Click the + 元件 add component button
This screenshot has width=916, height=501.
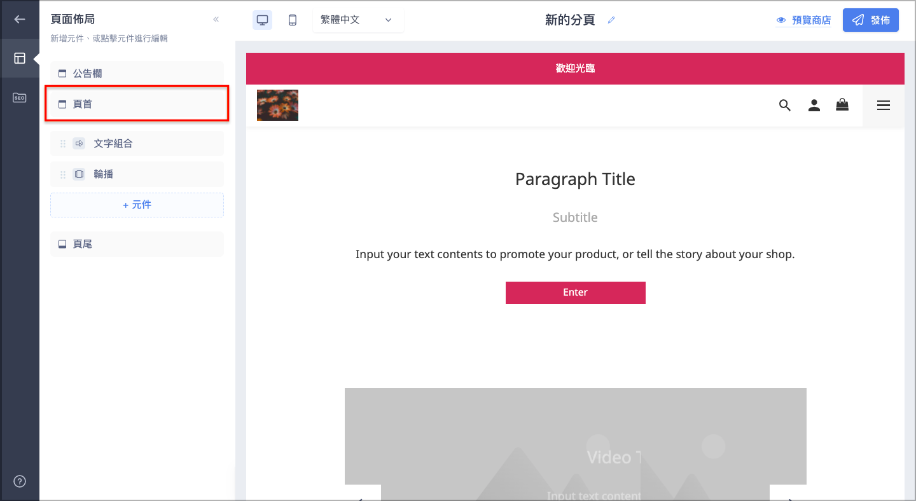pos(137,205)
